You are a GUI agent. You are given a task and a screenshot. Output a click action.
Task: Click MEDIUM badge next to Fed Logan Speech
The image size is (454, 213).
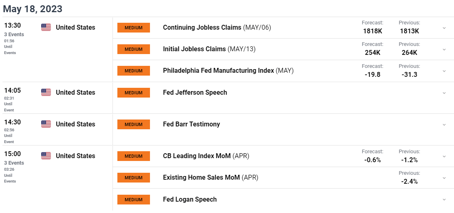pyautogui.click(x=134, y=200)
